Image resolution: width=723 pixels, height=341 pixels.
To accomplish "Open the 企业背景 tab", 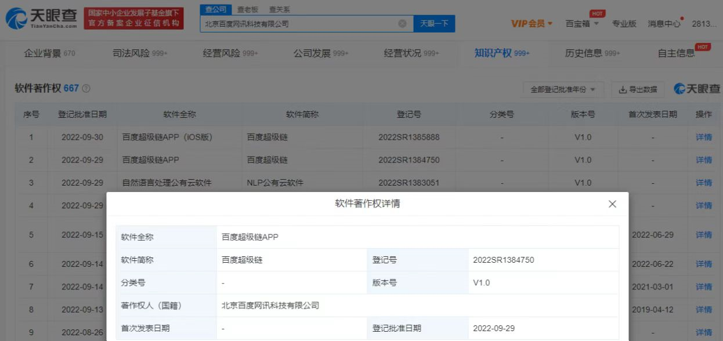I will (x=49, y=53).
